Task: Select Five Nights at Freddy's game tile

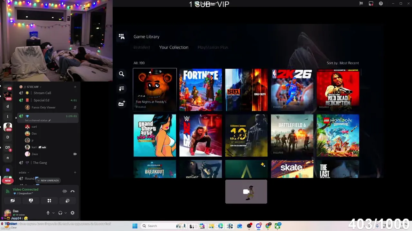Action: (155, 90)
